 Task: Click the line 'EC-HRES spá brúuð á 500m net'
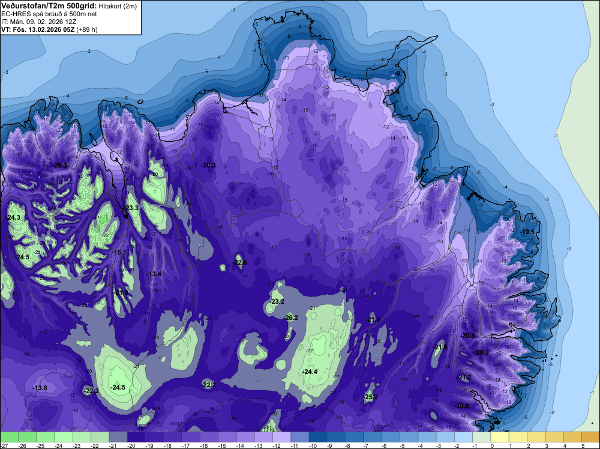(49, 14)
